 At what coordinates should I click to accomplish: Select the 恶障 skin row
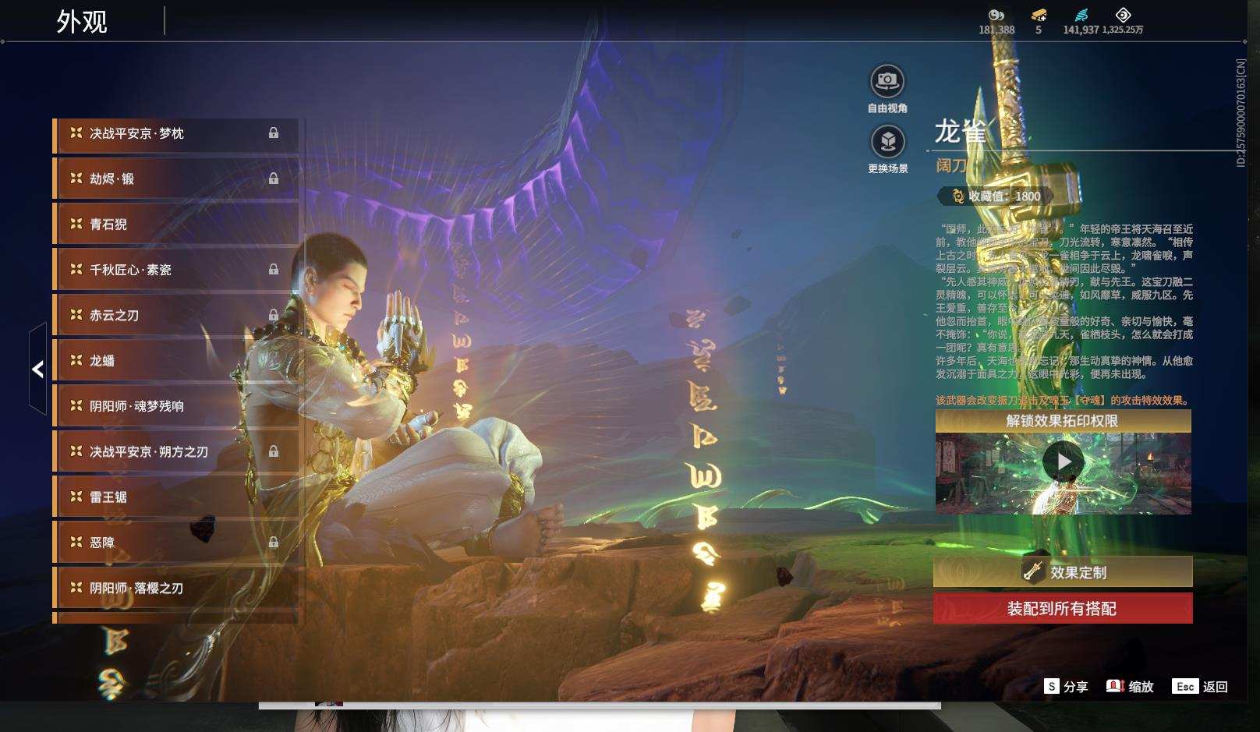(175, 543)
